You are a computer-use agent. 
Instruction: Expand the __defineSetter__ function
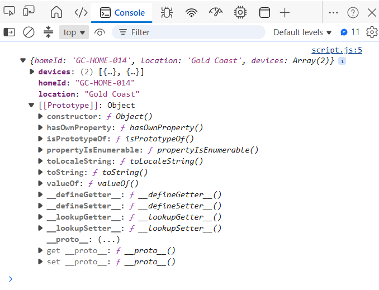pyautogui.click(x=40, y=206)
